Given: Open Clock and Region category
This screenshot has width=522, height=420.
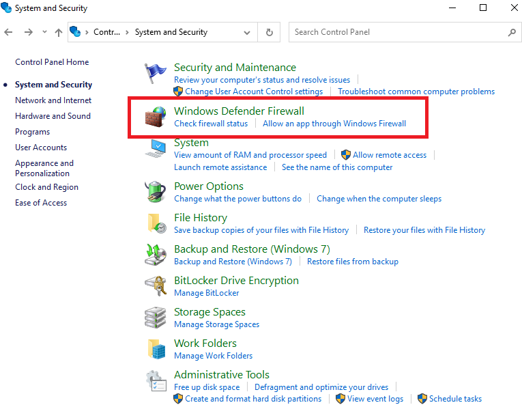Looking at the screenshot, I should coord(46,187).
